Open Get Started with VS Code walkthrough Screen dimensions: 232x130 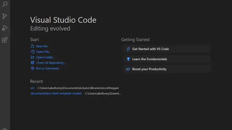167,49
